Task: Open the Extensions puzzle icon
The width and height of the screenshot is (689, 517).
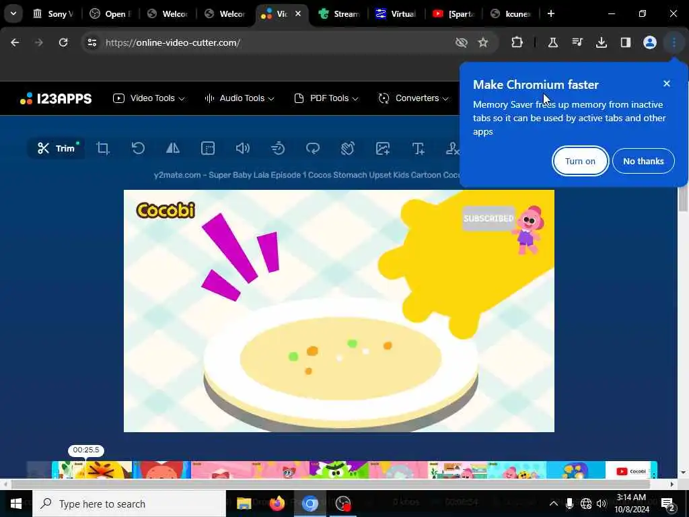Action: coord(517,42)
